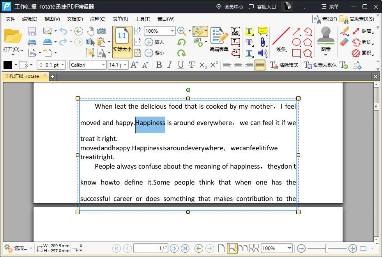The height and width of the screenshot is (257, 382).
Task: Click the printer icon
Action: click(x=32, y=42)
